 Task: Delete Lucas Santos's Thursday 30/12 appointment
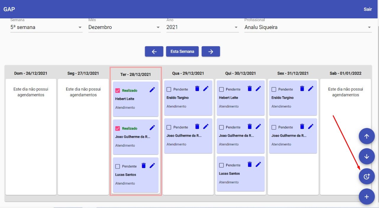(x=250, y=164)
